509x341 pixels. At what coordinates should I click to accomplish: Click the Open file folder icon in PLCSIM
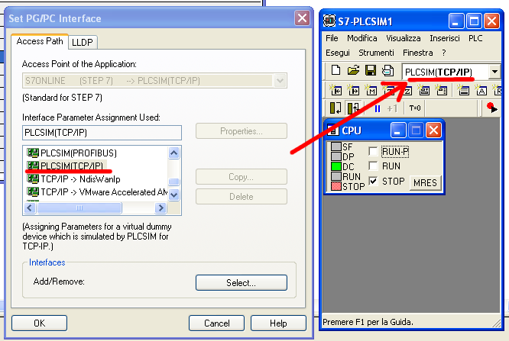click(x=353, y=70)
